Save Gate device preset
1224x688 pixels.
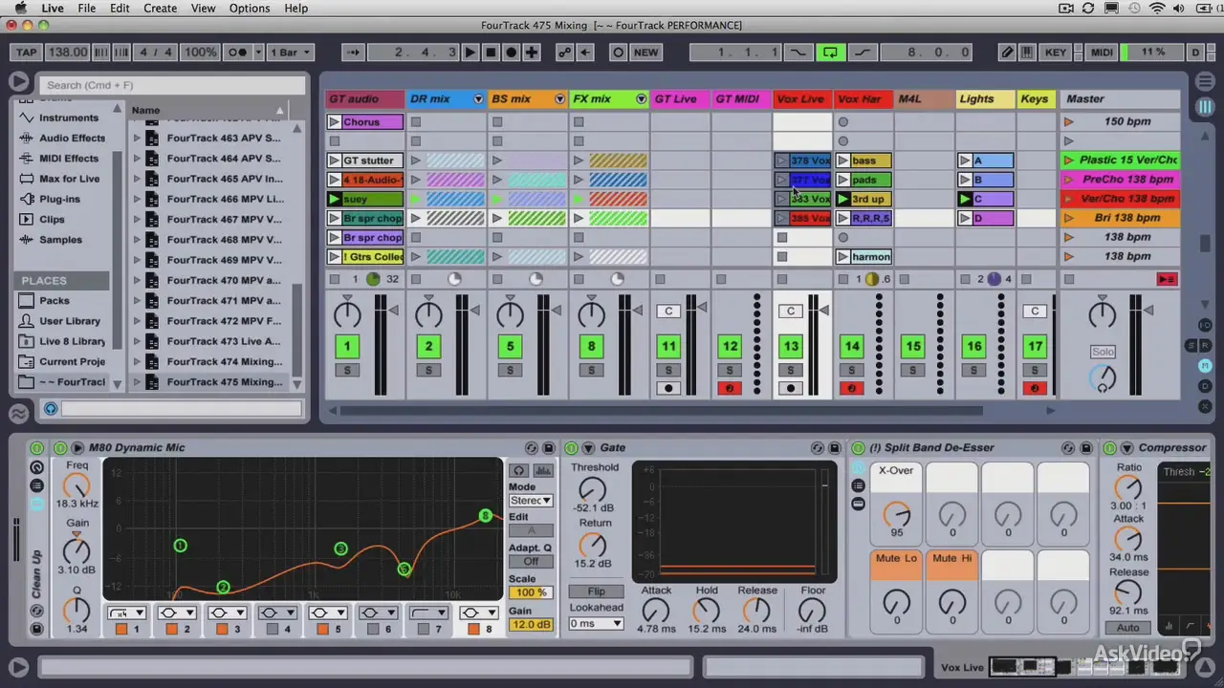[834, 447]
